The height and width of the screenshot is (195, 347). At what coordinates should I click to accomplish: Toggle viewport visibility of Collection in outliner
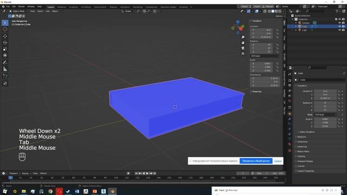coord(340,19)
